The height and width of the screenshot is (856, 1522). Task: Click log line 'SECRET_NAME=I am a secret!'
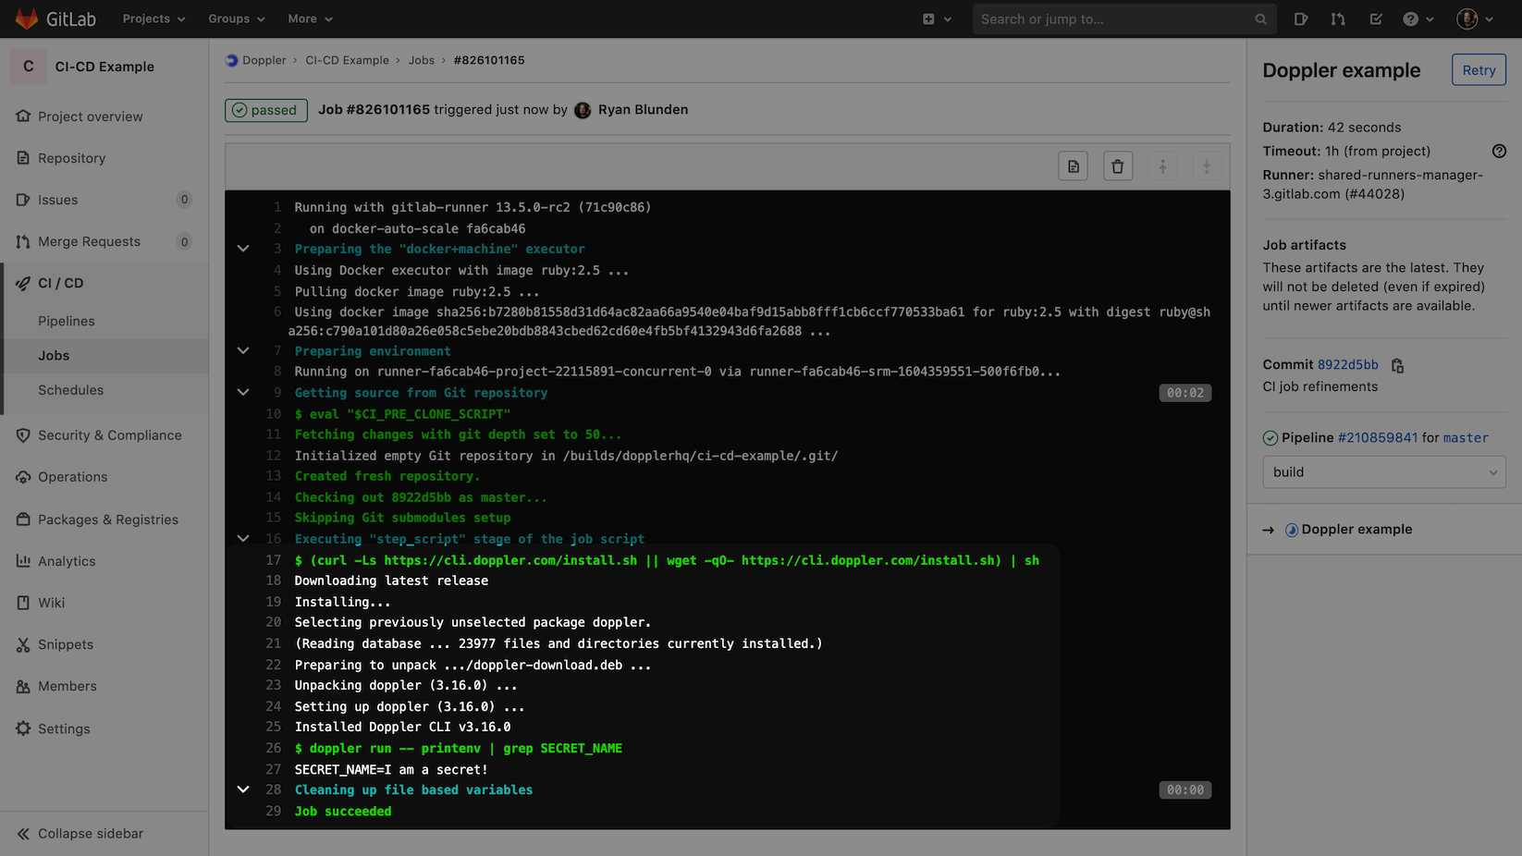point(391,769)
